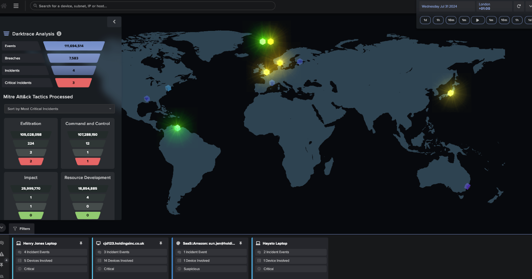Open the Filters tab
This screenshot has height=279, width=532.
[22, 229]
